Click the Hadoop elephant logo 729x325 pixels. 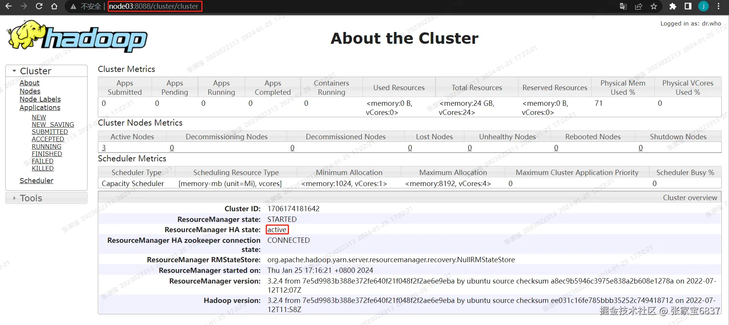pos(77,37)
